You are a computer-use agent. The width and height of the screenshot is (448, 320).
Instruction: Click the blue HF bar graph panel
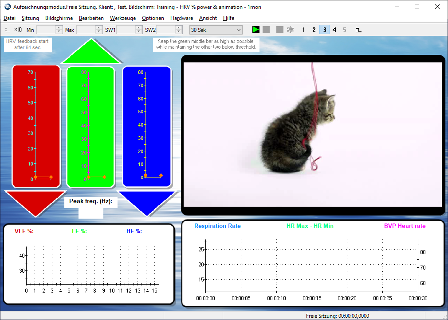147,127
